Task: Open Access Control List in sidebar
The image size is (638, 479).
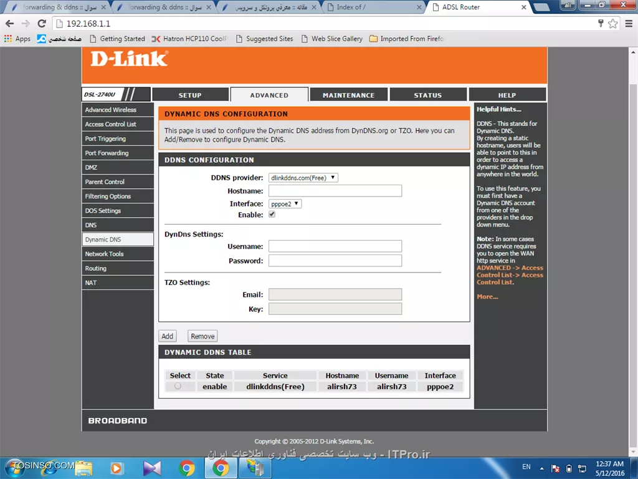Action: [x=118, y=124]
